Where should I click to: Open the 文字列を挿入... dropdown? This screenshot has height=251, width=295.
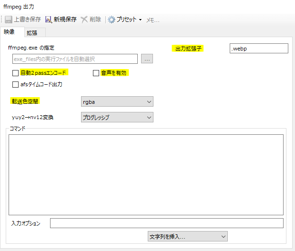[186, 236]
